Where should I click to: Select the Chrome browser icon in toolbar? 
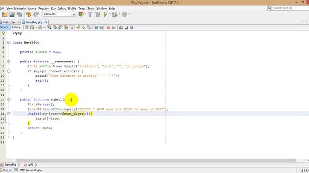pyautogui.click(x=81, y=14)
